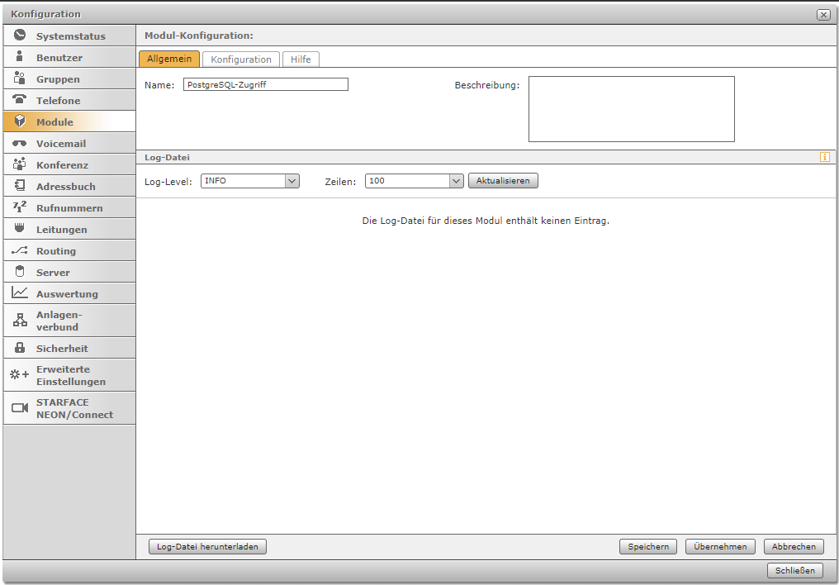
Task: Open the Systemstatus section
Action: tap(61, 36)
